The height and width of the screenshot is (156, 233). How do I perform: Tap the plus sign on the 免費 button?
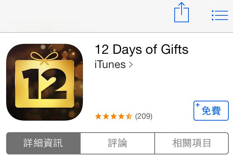(198, 105)
